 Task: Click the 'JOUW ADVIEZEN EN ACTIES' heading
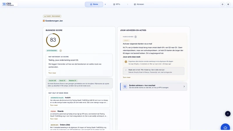[x=133, y=30]
